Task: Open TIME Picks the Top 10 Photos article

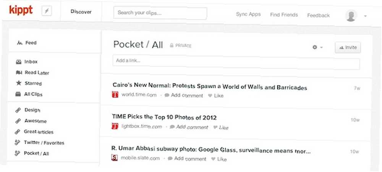Action: pos(164,117)
